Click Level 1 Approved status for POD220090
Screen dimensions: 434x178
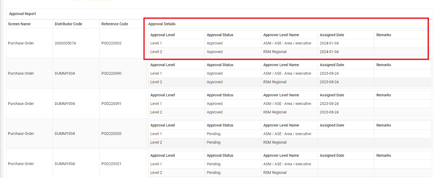[215, 74]
